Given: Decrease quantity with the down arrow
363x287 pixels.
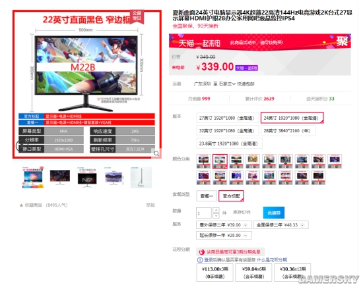Looking at the screenshot, I should coord(216,216).
